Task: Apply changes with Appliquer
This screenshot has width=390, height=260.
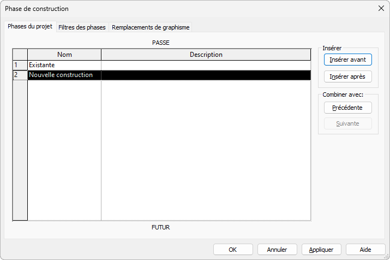Action: (321, 250)
